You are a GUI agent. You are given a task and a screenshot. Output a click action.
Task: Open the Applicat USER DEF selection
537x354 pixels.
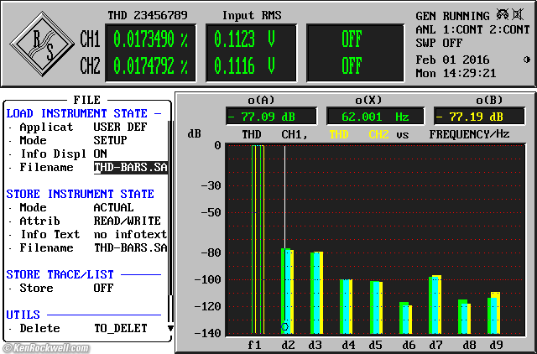point(122,127)
